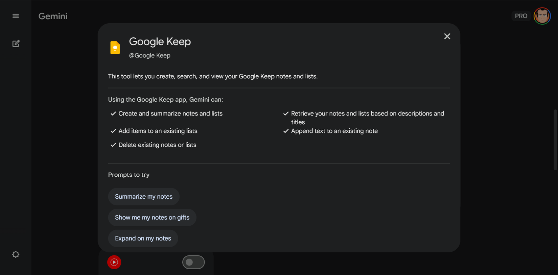Click the tool description sentence about Keep notes

click(213, 76)
